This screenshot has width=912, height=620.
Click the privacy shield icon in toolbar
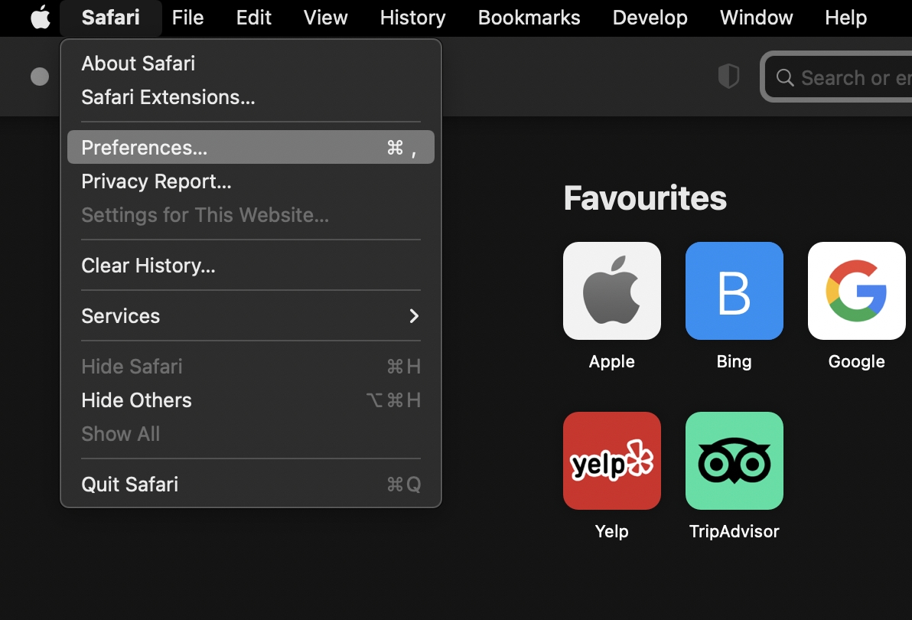pos(728,77)
